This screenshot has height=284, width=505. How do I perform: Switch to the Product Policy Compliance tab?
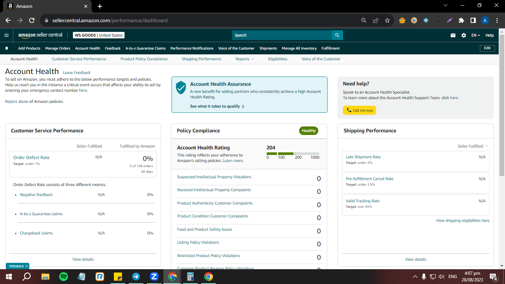144,59
